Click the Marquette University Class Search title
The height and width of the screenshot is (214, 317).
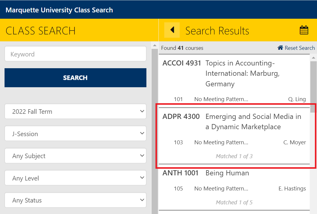59,10
